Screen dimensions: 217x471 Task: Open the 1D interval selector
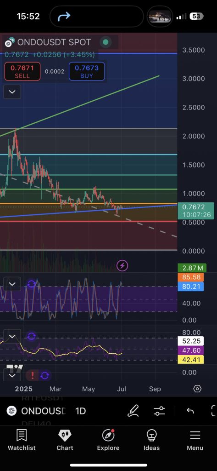point(81,411)
